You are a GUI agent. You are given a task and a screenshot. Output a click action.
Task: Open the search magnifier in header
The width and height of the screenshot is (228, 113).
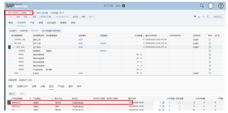tap(202, 6)
